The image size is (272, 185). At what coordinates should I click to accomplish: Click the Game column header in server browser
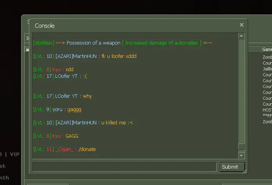pyautogui.click(x=267, y=49)
